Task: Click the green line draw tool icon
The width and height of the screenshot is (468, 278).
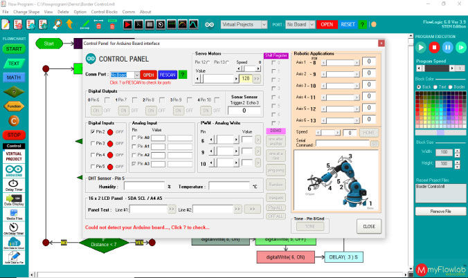Action: (85, 24)
